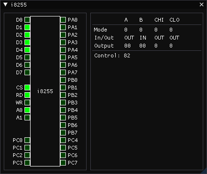Click the PC2 pin indicator
This screenshot has width=207, height=174.
pyautogui.click(x=27, y=155)
